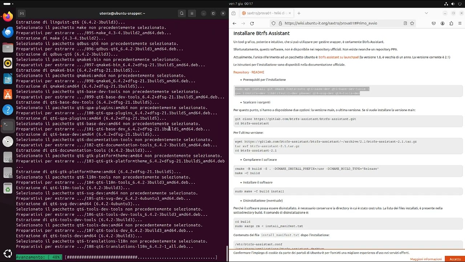Go forward one page in Firefox
This screenshot has width=465, height=262.
click(x=243, y=23)
